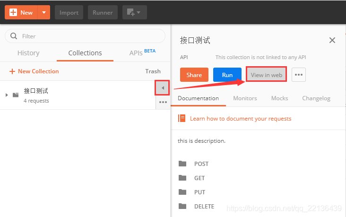Viewport: 346px width, 217px height.
Task: Expand the 接口测试 collection tree arrow
Action: [7, 95]
